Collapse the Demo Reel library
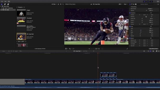This screenshot has width=160, height=90. (x=1, y=6)
